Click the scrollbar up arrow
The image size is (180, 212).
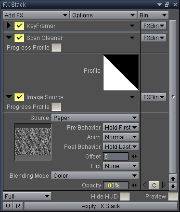point(173,178)
